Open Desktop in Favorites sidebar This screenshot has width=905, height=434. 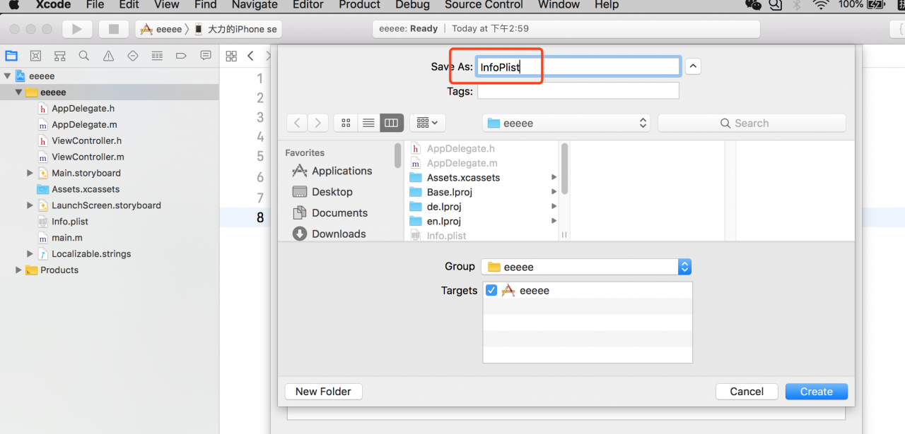pyautogui.click(x=322, y=192)
